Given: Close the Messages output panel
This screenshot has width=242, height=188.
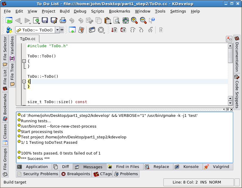Looking at the screenshot, I should click(232, 109).
